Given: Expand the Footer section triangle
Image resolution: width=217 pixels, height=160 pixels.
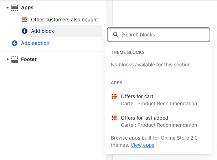Looking at the screenshot, I should pos(7,59).
